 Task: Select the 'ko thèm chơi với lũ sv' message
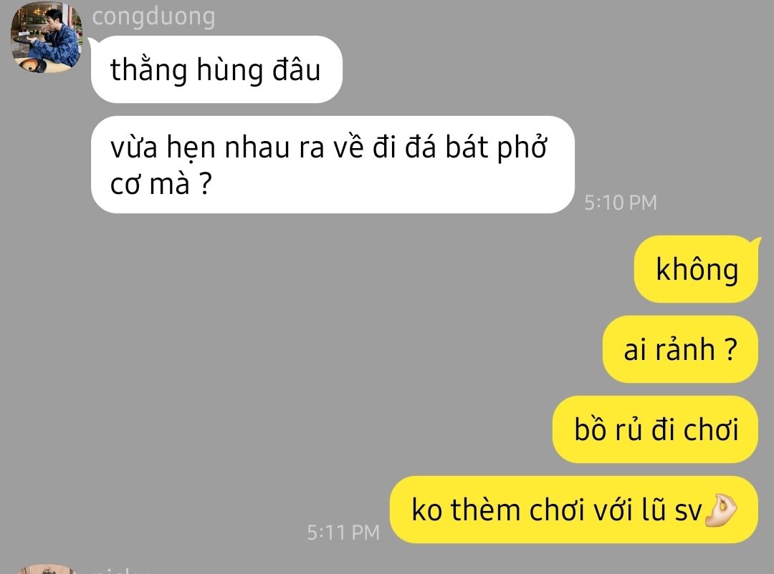(x=573, y=510)
